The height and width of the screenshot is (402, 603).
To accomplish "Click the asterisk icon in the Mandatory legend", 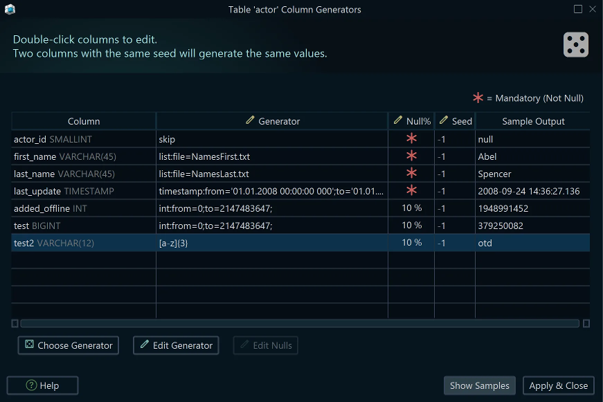I will [x=478, y=98].
